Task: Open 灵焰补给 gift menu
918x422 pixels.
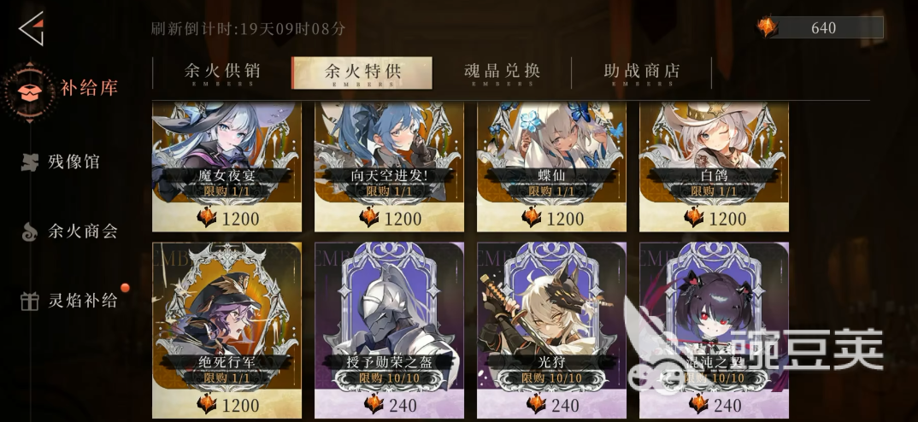Action: point(69,301)
